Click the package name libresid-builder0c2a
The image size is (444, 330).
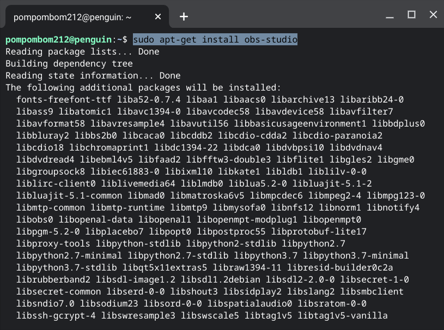(340, 268)
